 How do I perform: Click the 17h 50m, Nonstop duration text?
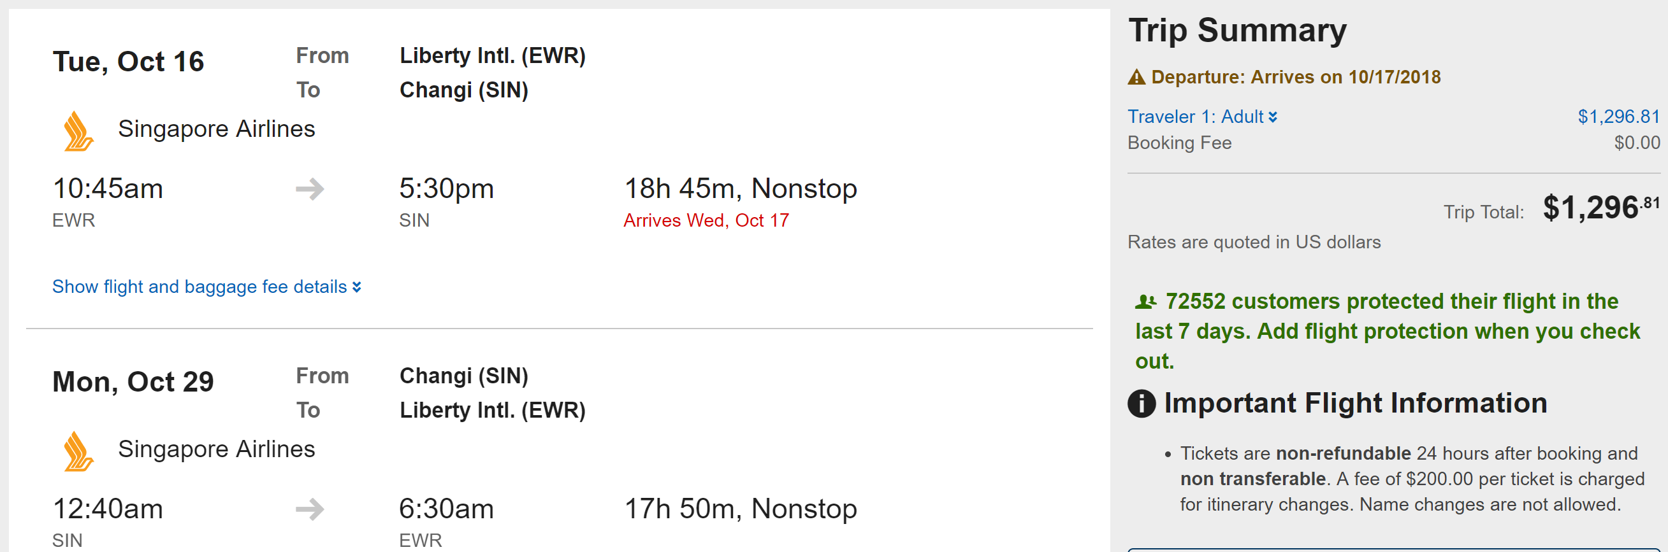[740, 509]
